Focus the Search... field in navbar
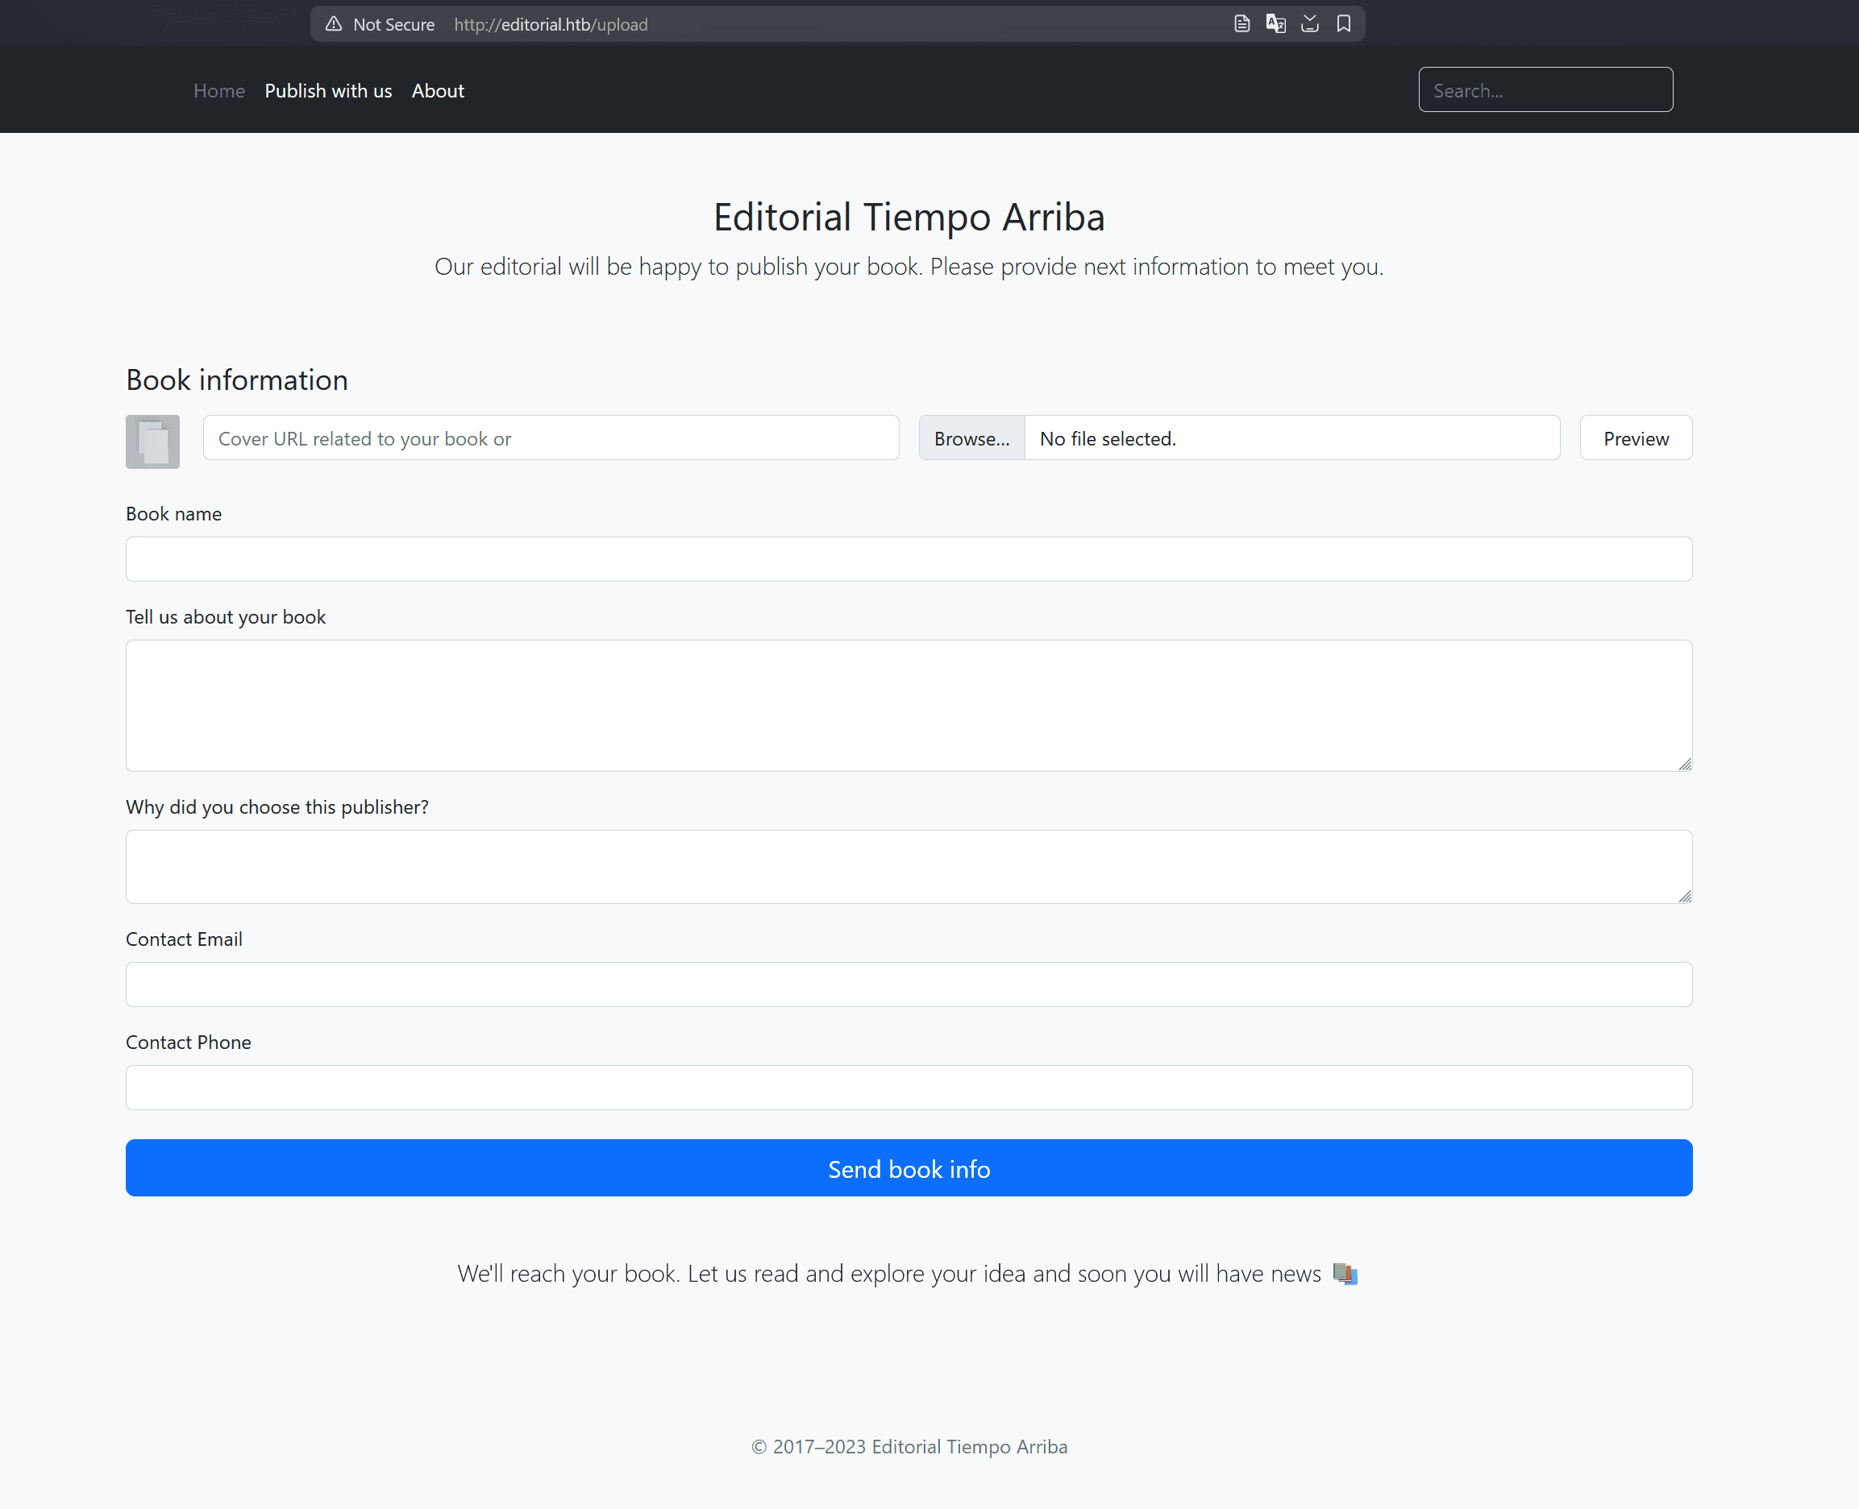The image size is (1859, 1509). click(1545, 89)
